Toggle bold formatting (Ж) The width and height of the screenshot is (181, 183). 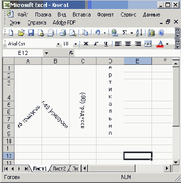(85, 44)
